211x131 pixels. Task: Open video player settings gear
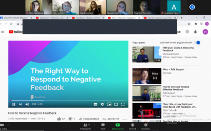tap(102, 104)
